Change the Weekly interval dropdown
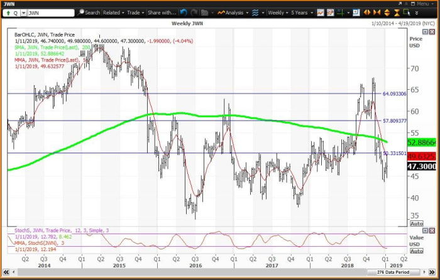 point(278,12)
